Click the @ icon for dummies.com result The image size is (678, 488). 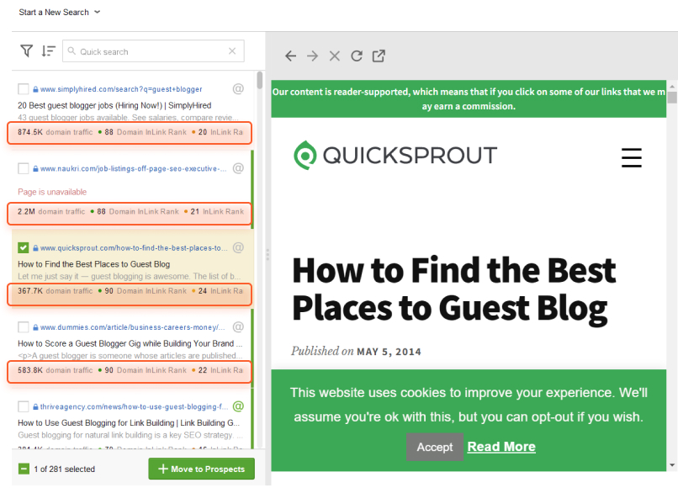pyautogui.click(x=238, y=326)
